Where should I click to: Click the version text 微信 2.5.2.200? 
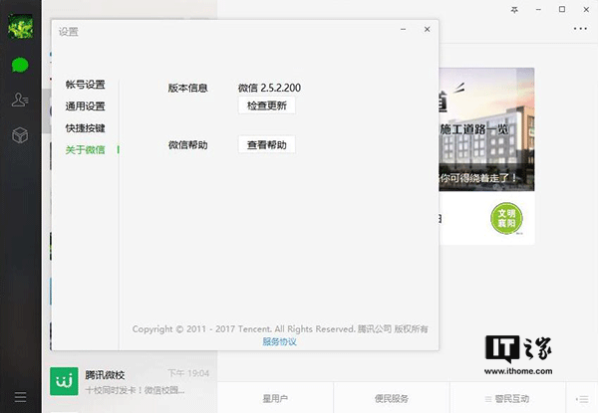(x=269, y=88)
